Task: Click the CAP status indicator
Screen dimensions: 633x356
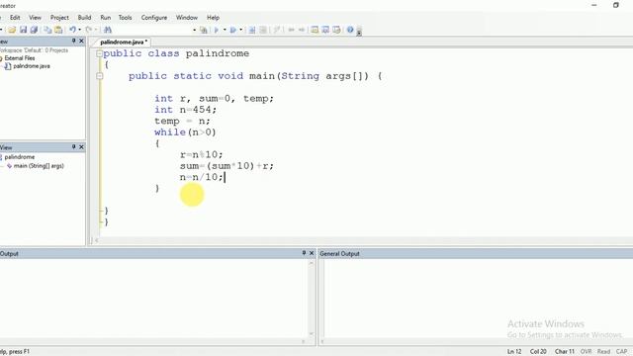Action: [x=622, y=352]
